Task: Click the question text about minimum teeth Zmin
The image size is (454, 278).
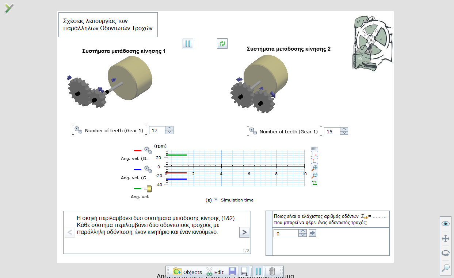Action: (x=330, y=219)
